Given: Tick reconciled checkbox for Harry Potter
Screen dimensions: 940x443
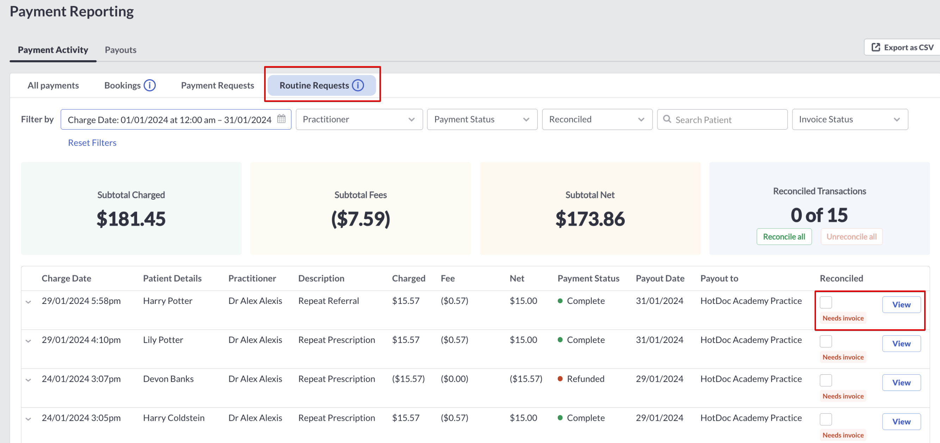Looking at the screenshot, I should point(826,302).
